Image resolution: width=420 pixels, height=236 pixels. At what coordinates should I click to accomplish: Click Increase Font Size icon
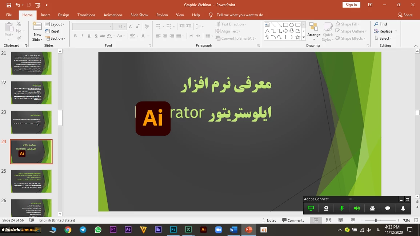click(x=131, y=27)
